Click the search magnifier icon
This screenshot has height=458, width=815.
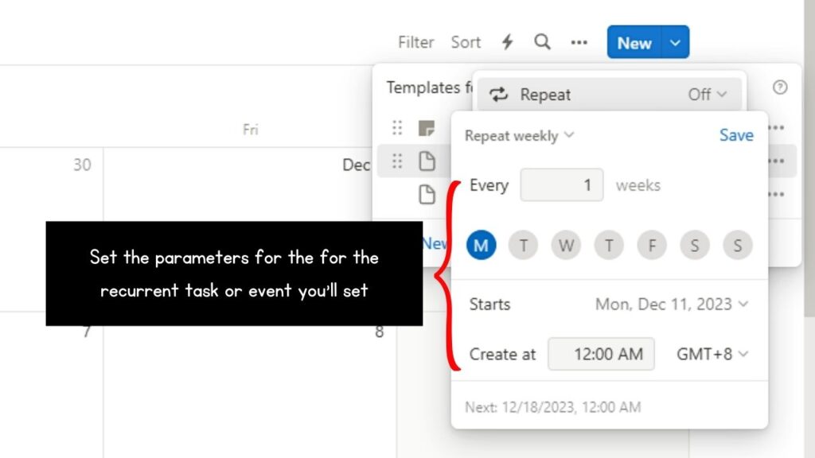[542, 43]
